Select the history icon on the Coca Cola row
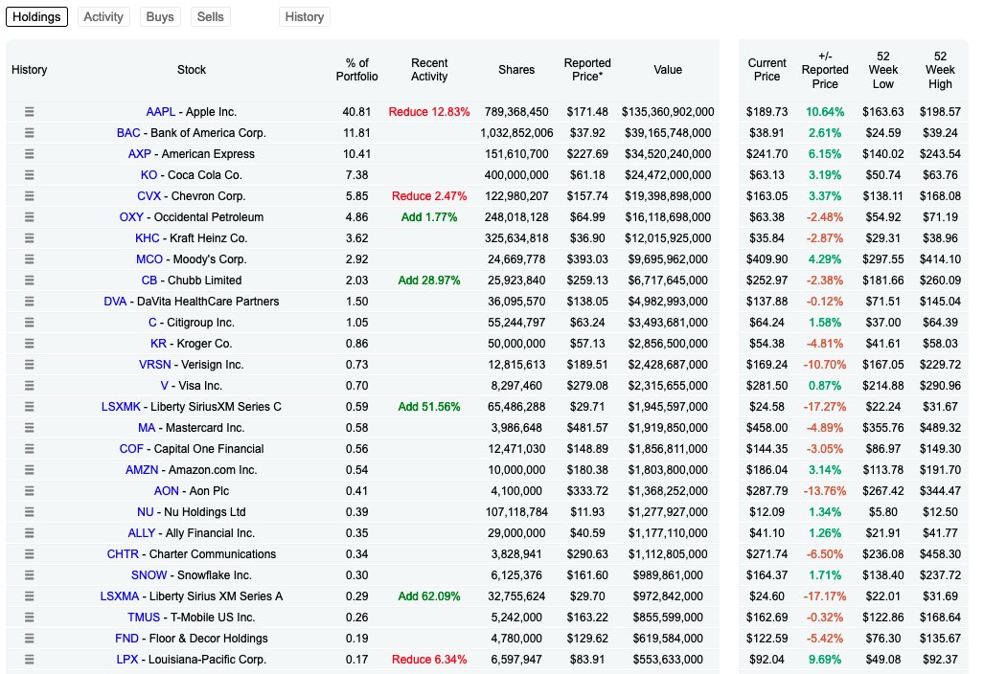 tap(30, 174)
